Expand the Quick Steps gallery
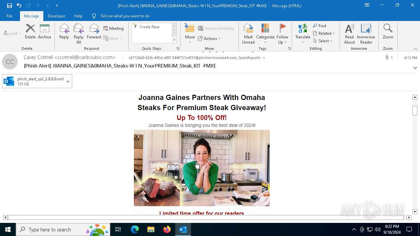 click(x=174, y=40)
